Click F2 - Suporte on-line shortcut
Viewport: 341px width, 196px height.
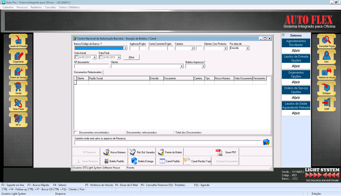(13, 185)
